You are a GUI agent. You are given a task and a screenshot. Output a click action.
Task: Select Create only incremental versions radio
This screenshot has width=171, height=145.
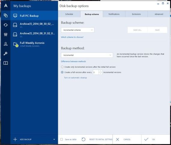click(62, 67)
